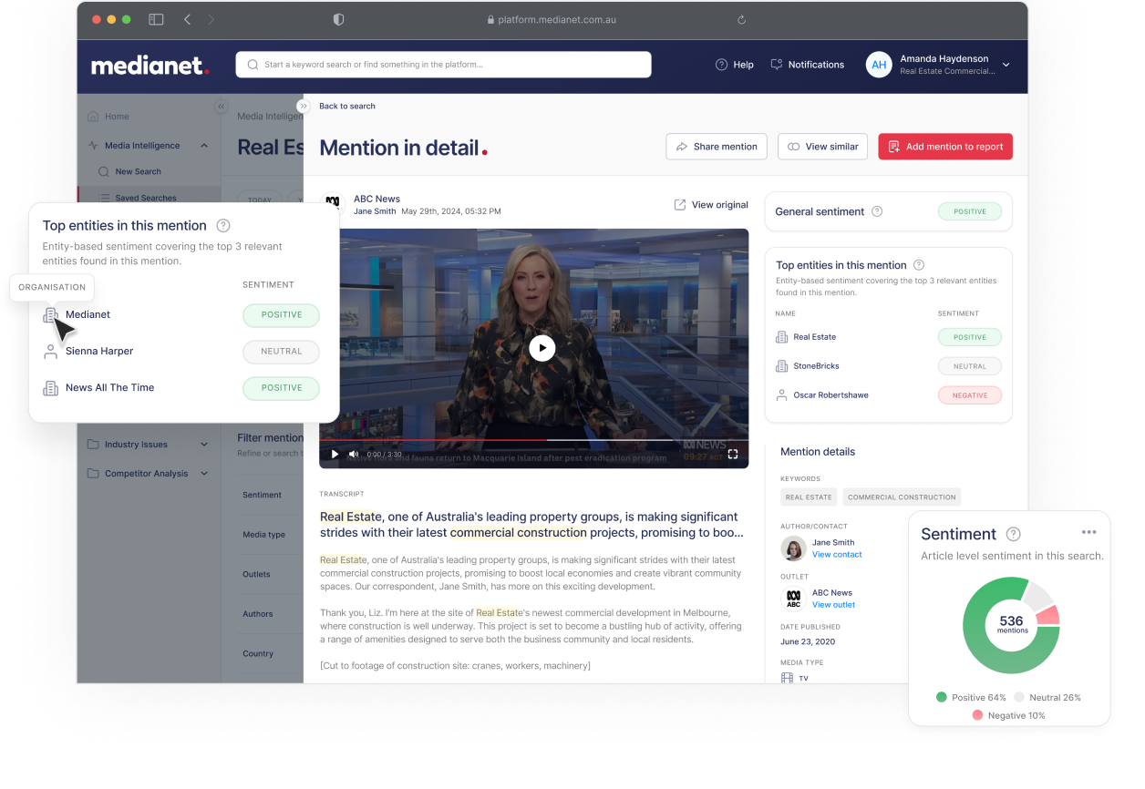Image resolution: width=1145 pixels, height=789 pixels.
Task: Play the ABC News video
Action: 542,348
